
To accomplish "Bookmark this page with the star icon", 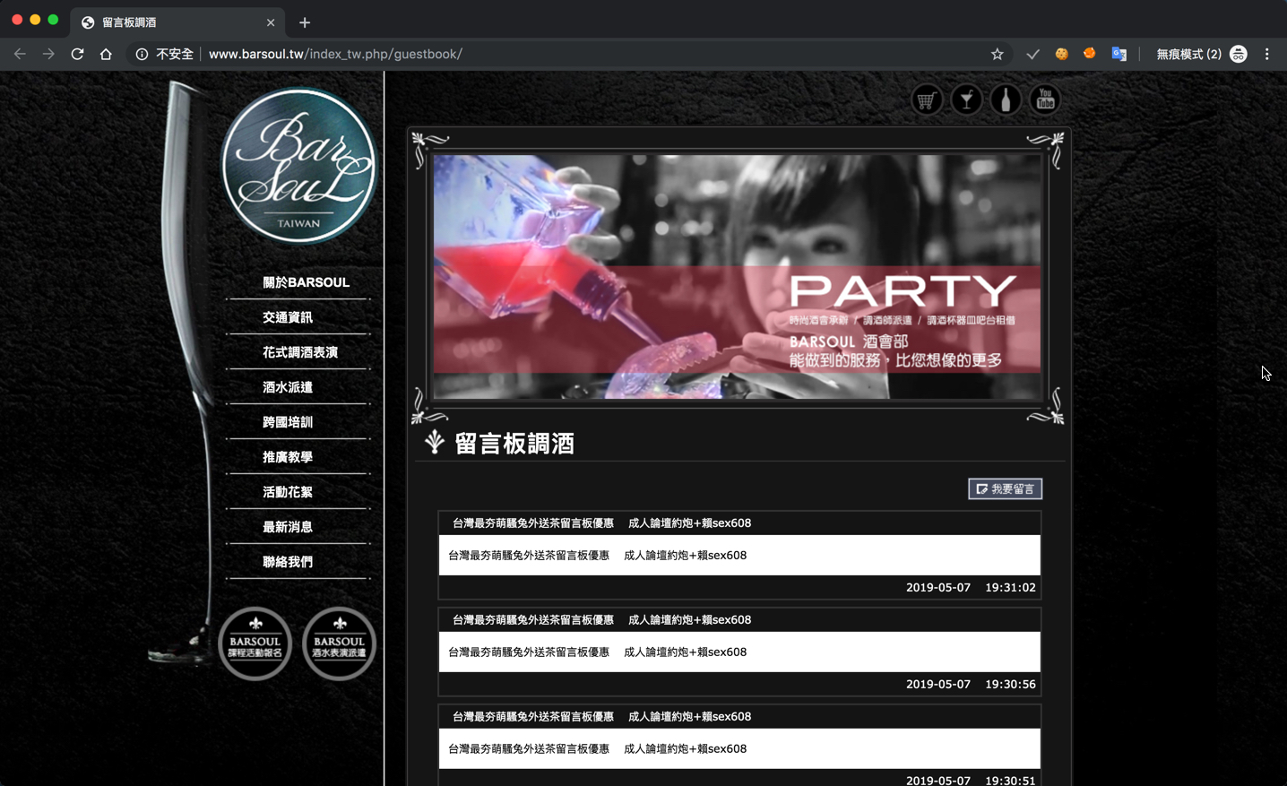I will (x=997, y=54).
